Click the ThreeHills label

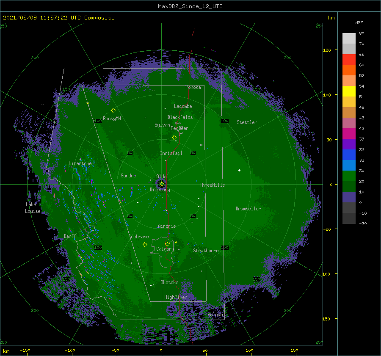212,185
